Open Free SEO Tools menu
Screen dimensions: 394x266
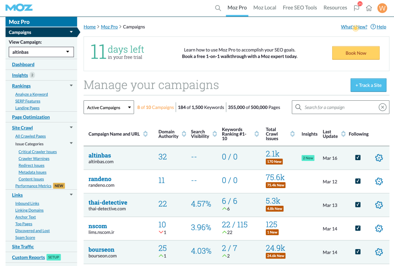(x=300, y=8)
